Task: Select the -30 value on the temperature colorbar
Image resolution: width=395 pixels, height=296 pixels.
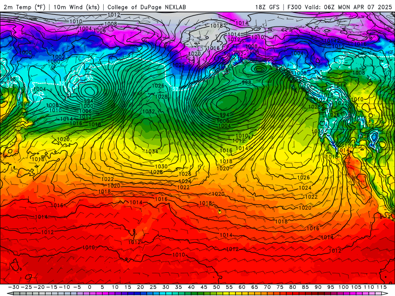Action: 14,287
